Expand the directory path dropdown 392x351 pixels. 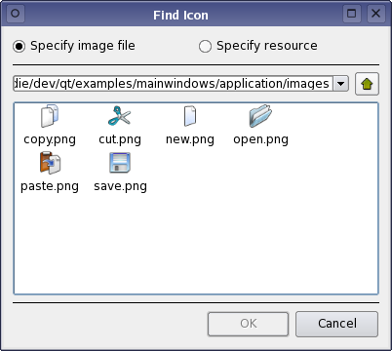341,84
